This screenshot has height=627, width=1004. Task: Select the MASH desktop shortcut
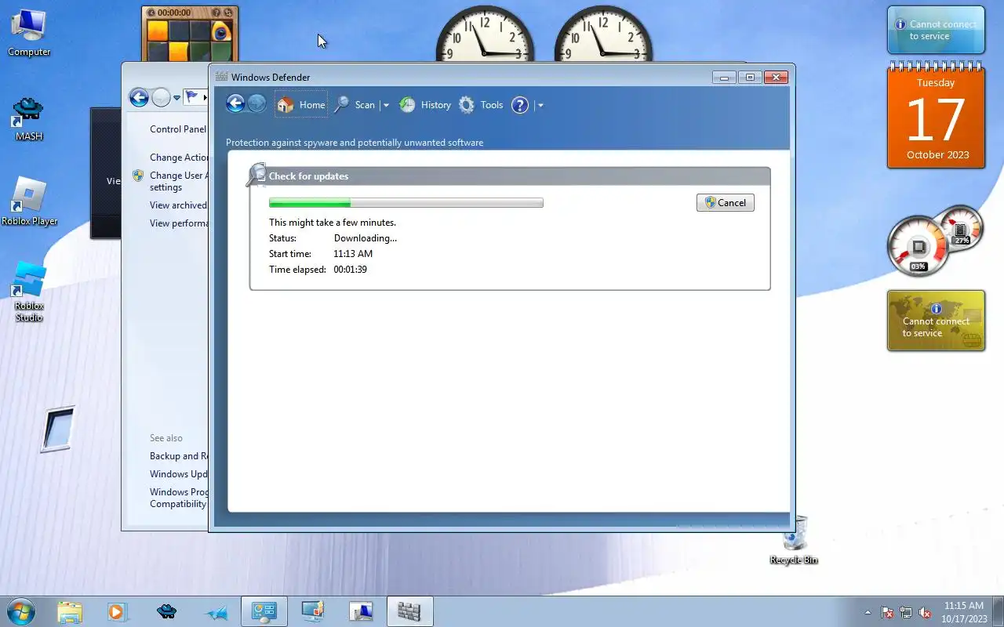pos(29,119)
